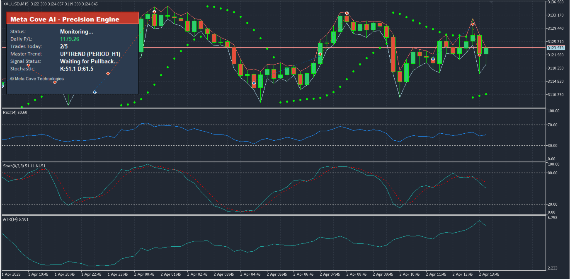Click the 2 Apr 00:45 time axis label
This screenshot has height=279, width=570.
[x=144, y=274]
